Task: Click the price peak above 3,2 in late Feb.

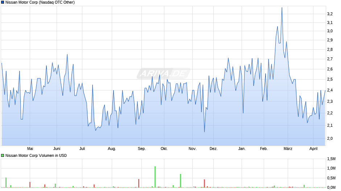Action: click(x=282, y=8)
